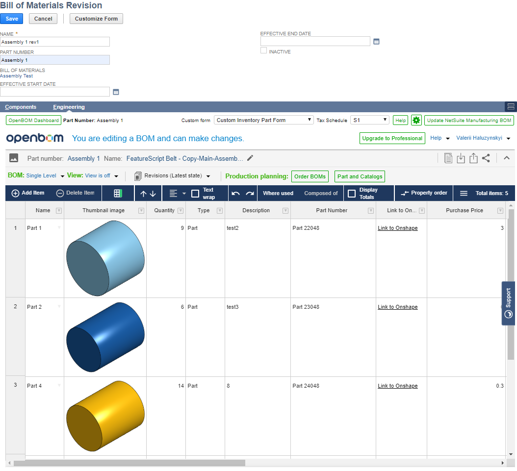Open the Description column filter
This screenshot has height=471, width=517.
point(285,210)
